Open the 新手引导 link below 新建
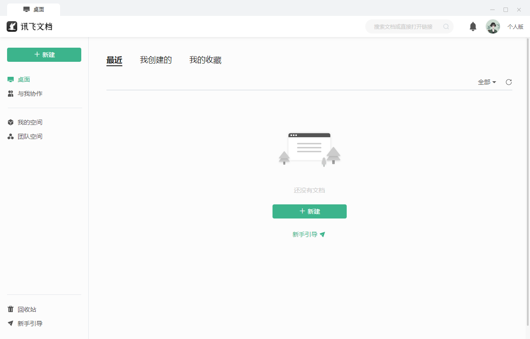The height and width of the screenshot is (339, 530). 309,234
